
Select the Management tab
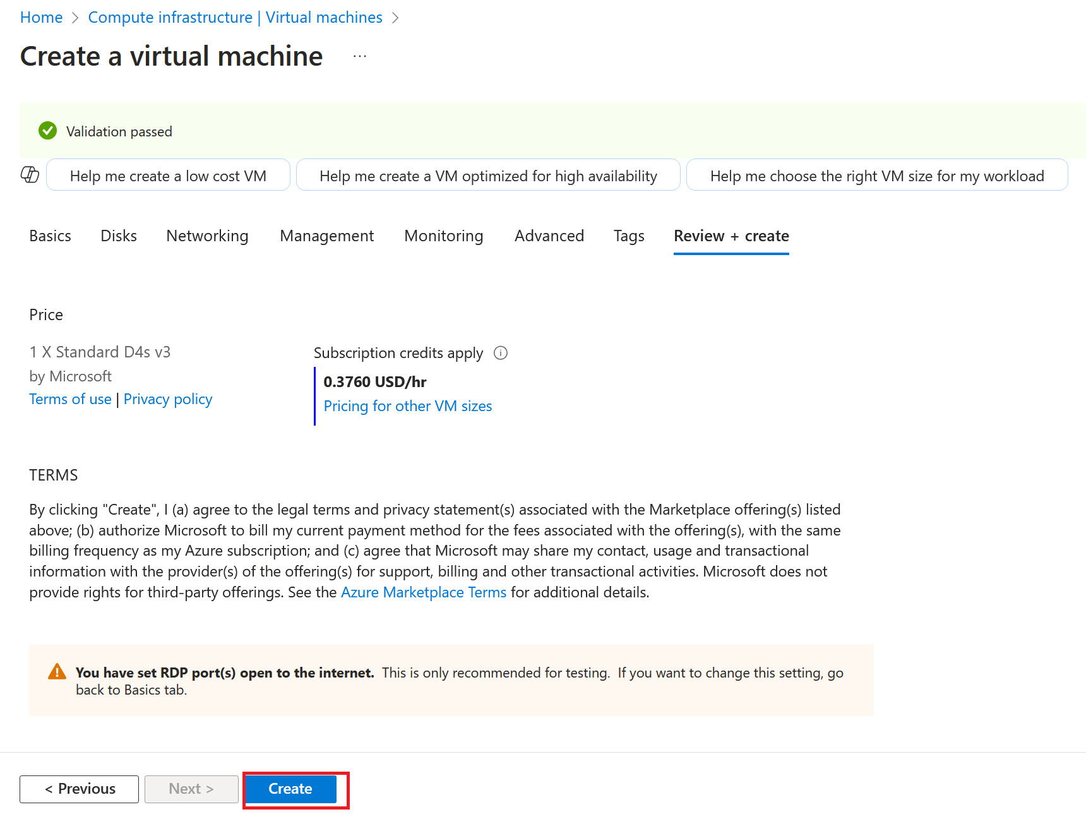pos(327,236)
